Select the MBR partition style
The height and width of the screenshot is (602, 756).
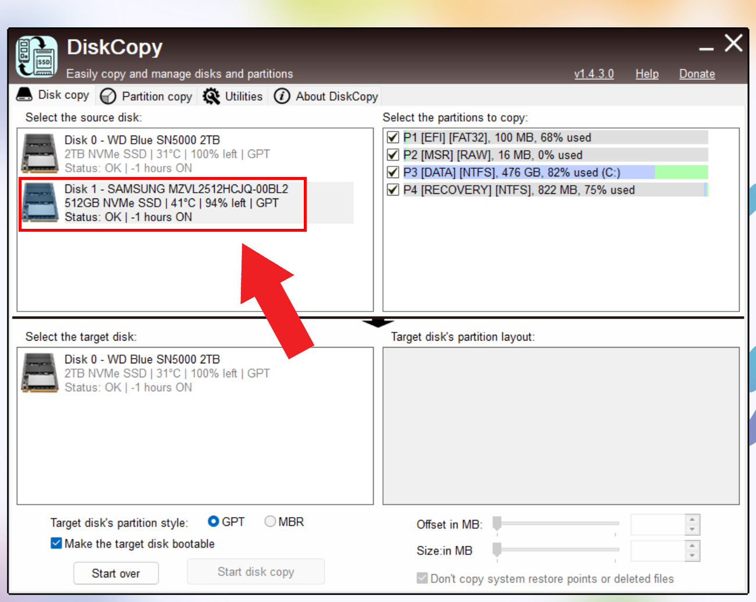click(x=270, y=522)
